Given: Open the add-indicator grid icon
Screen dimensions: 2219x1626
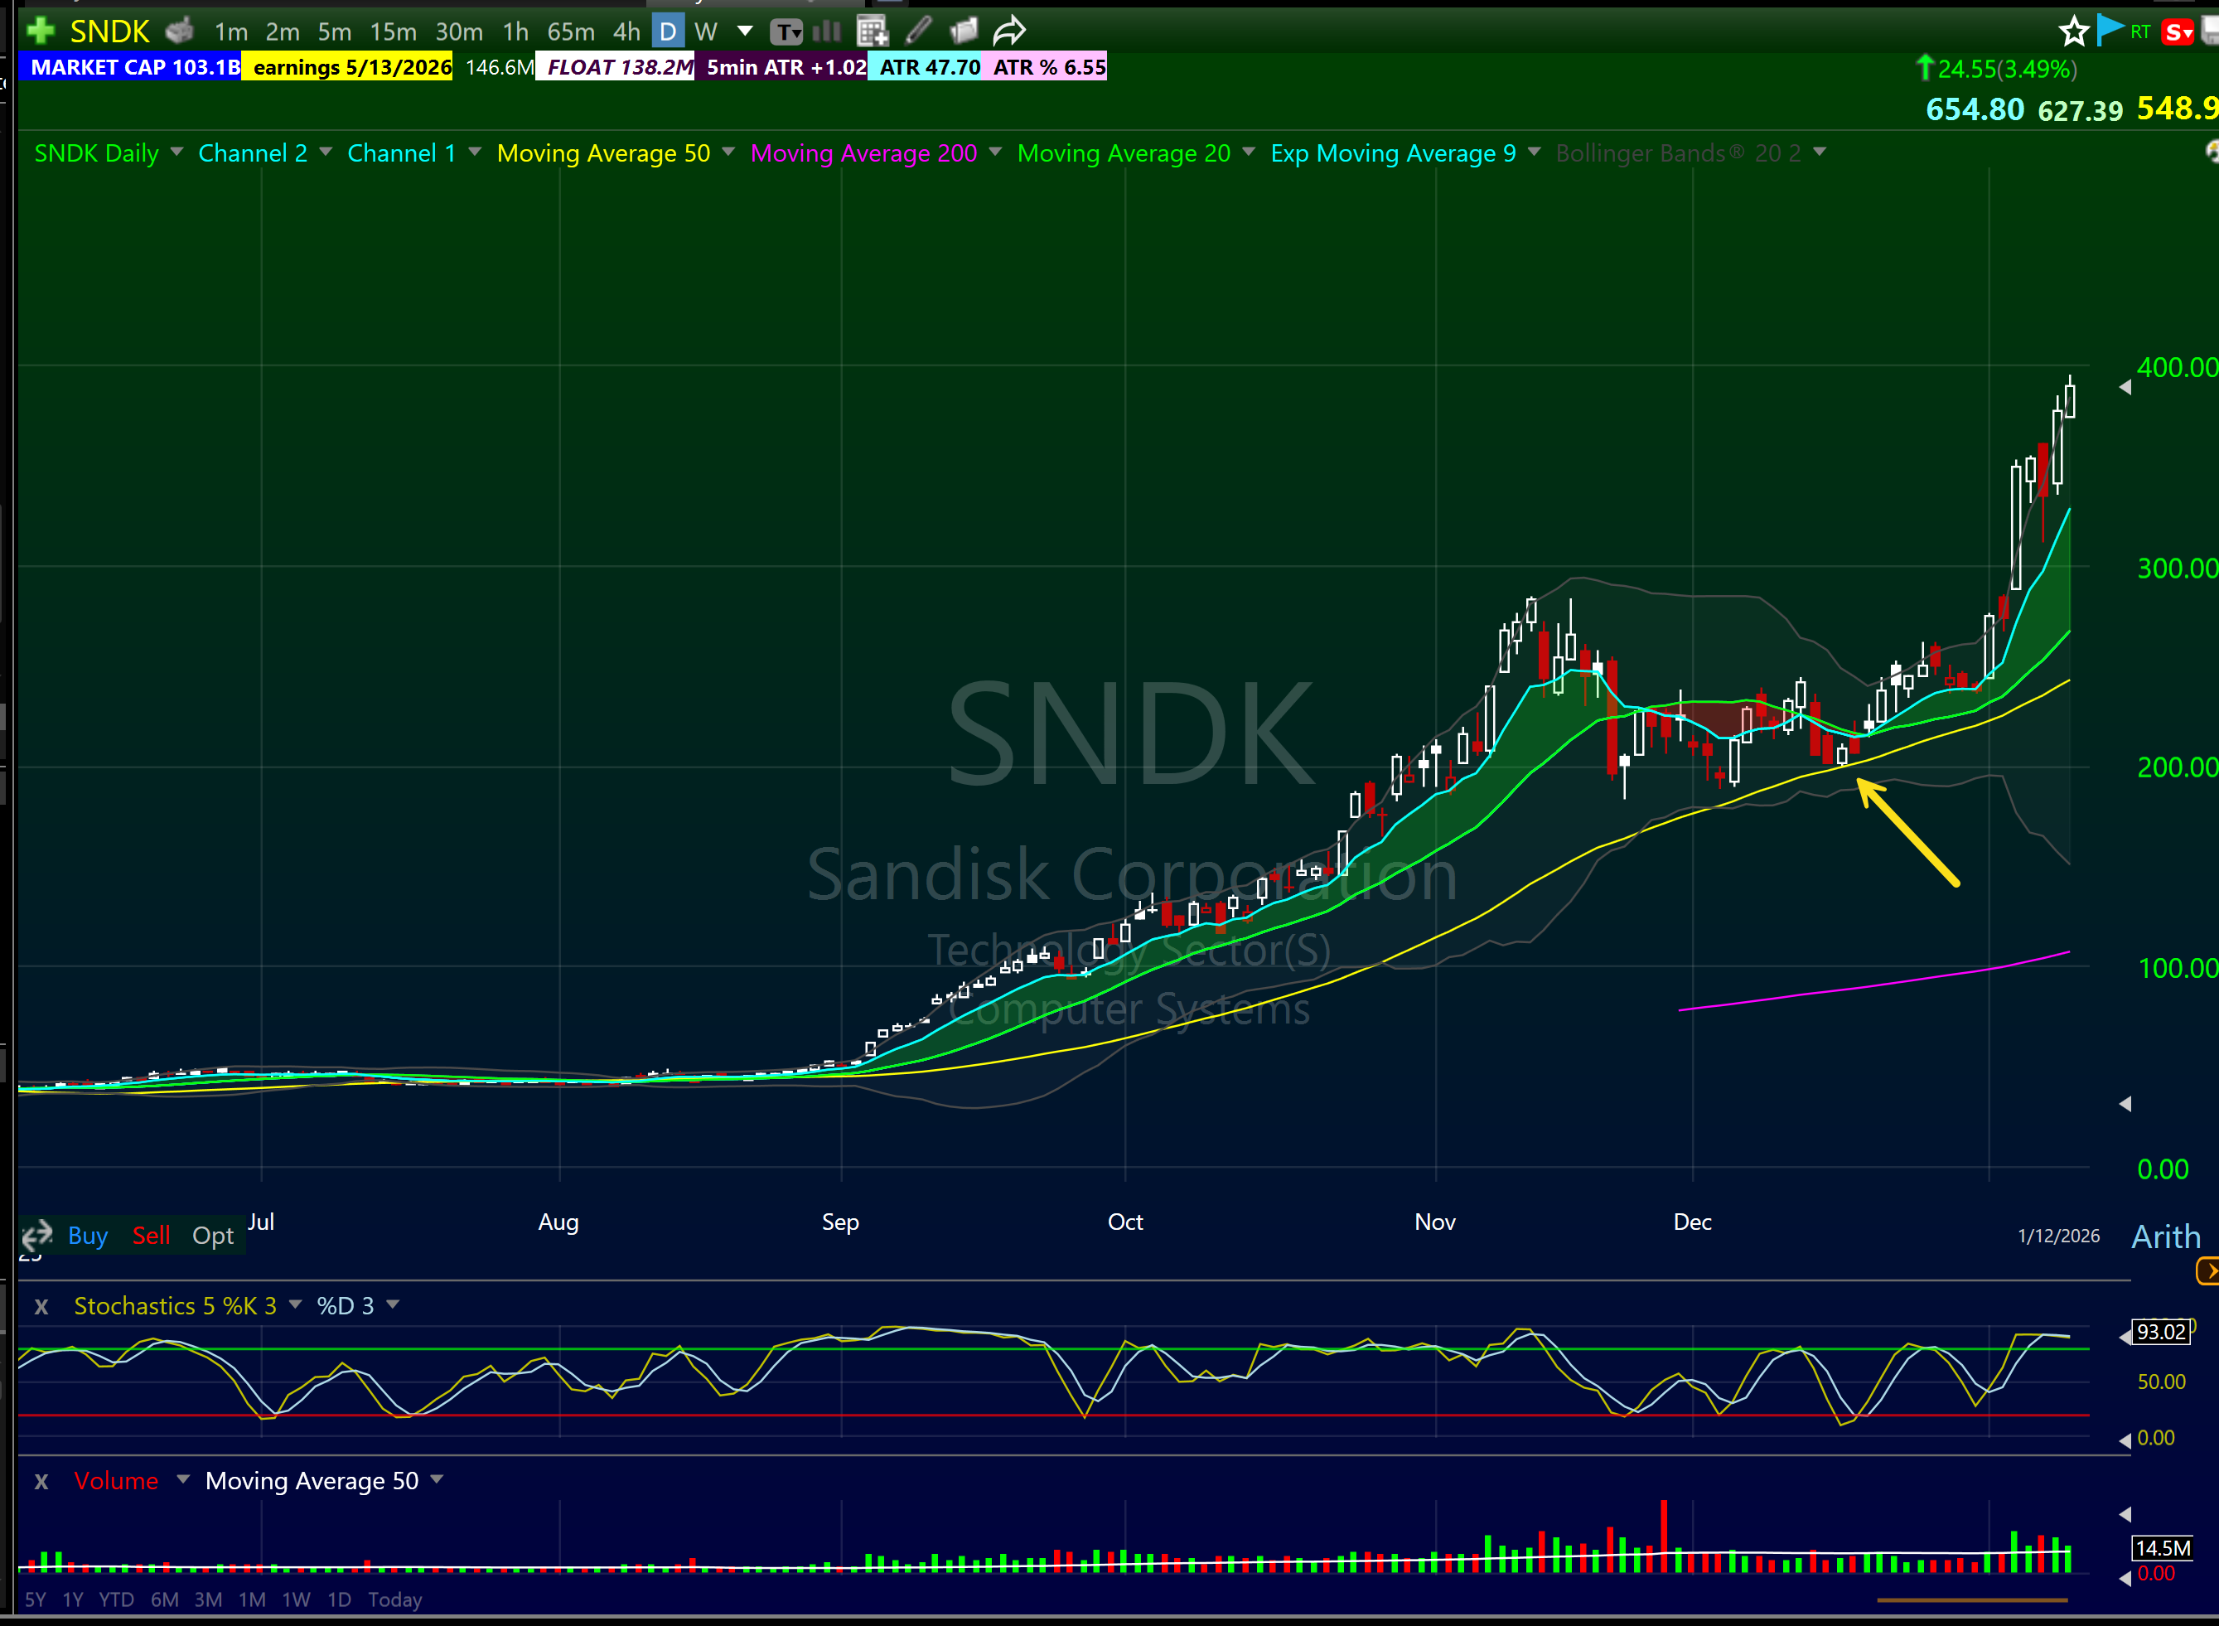Looking at the screenshot, I should 872,31.
